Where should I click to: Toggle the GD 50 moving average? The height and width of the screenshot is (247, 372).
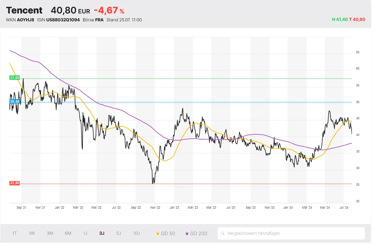pos(166,234)
